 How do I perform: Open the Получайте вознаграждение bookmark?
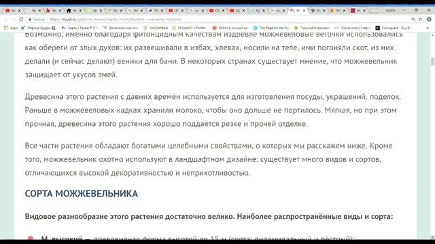coord(312,28)
